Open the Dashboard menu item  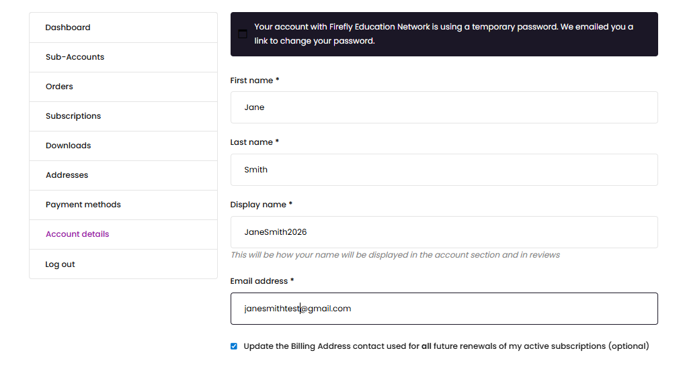[68, 28]
